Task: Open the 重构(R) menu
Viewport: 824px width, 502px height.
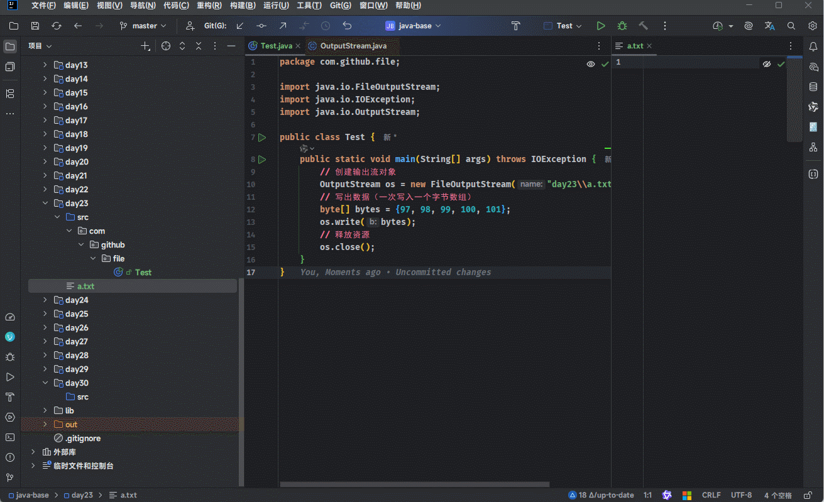Action: click(x=209, y=6)
